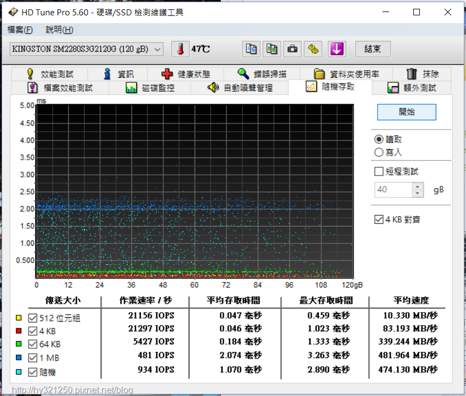
Task: Click the 21156 IOPS value
Action: 151,315
